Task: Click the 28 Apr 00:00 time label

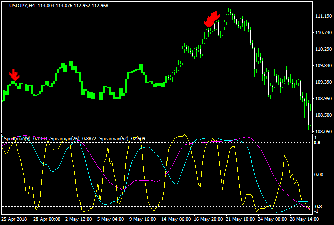Action: [x=47, y=219]
